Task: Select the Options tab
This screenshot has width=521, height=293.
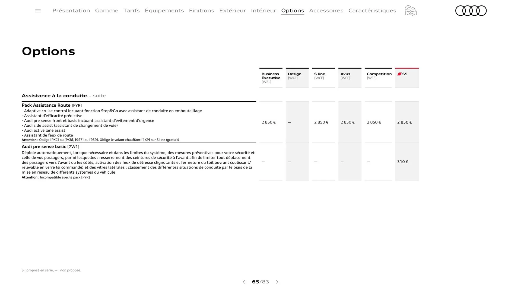Action: click(x=293, y=11)
